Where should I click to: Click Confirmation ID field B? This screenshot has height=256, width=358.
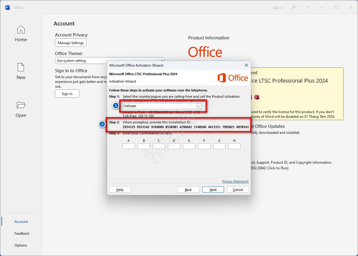pyautogui.click(x=144, y=146)
